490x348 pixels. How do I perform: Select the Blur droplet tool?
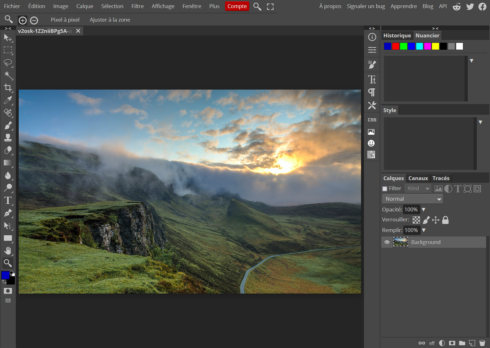[x=8, y=175]
